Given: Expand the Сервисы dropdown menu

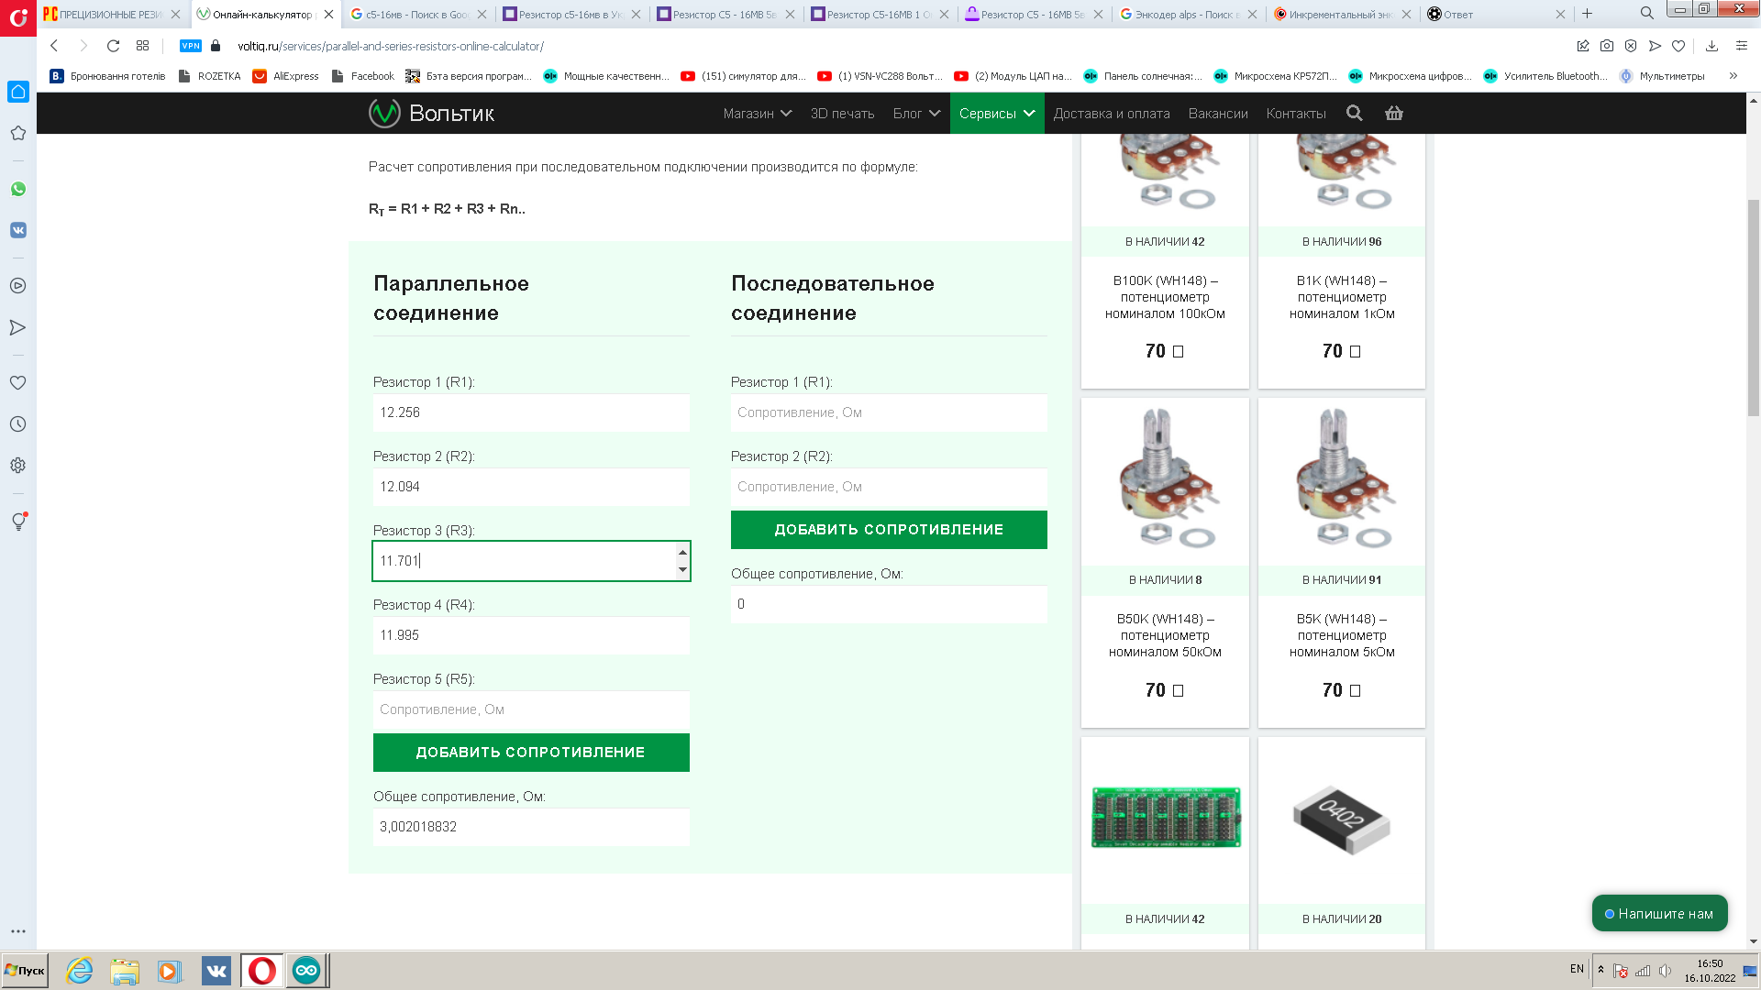Looking at the screenshot, I should (997, 114).
